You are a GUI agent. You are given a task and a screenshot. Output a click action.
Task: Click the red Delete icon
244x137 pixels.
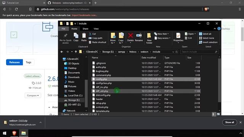130,35
